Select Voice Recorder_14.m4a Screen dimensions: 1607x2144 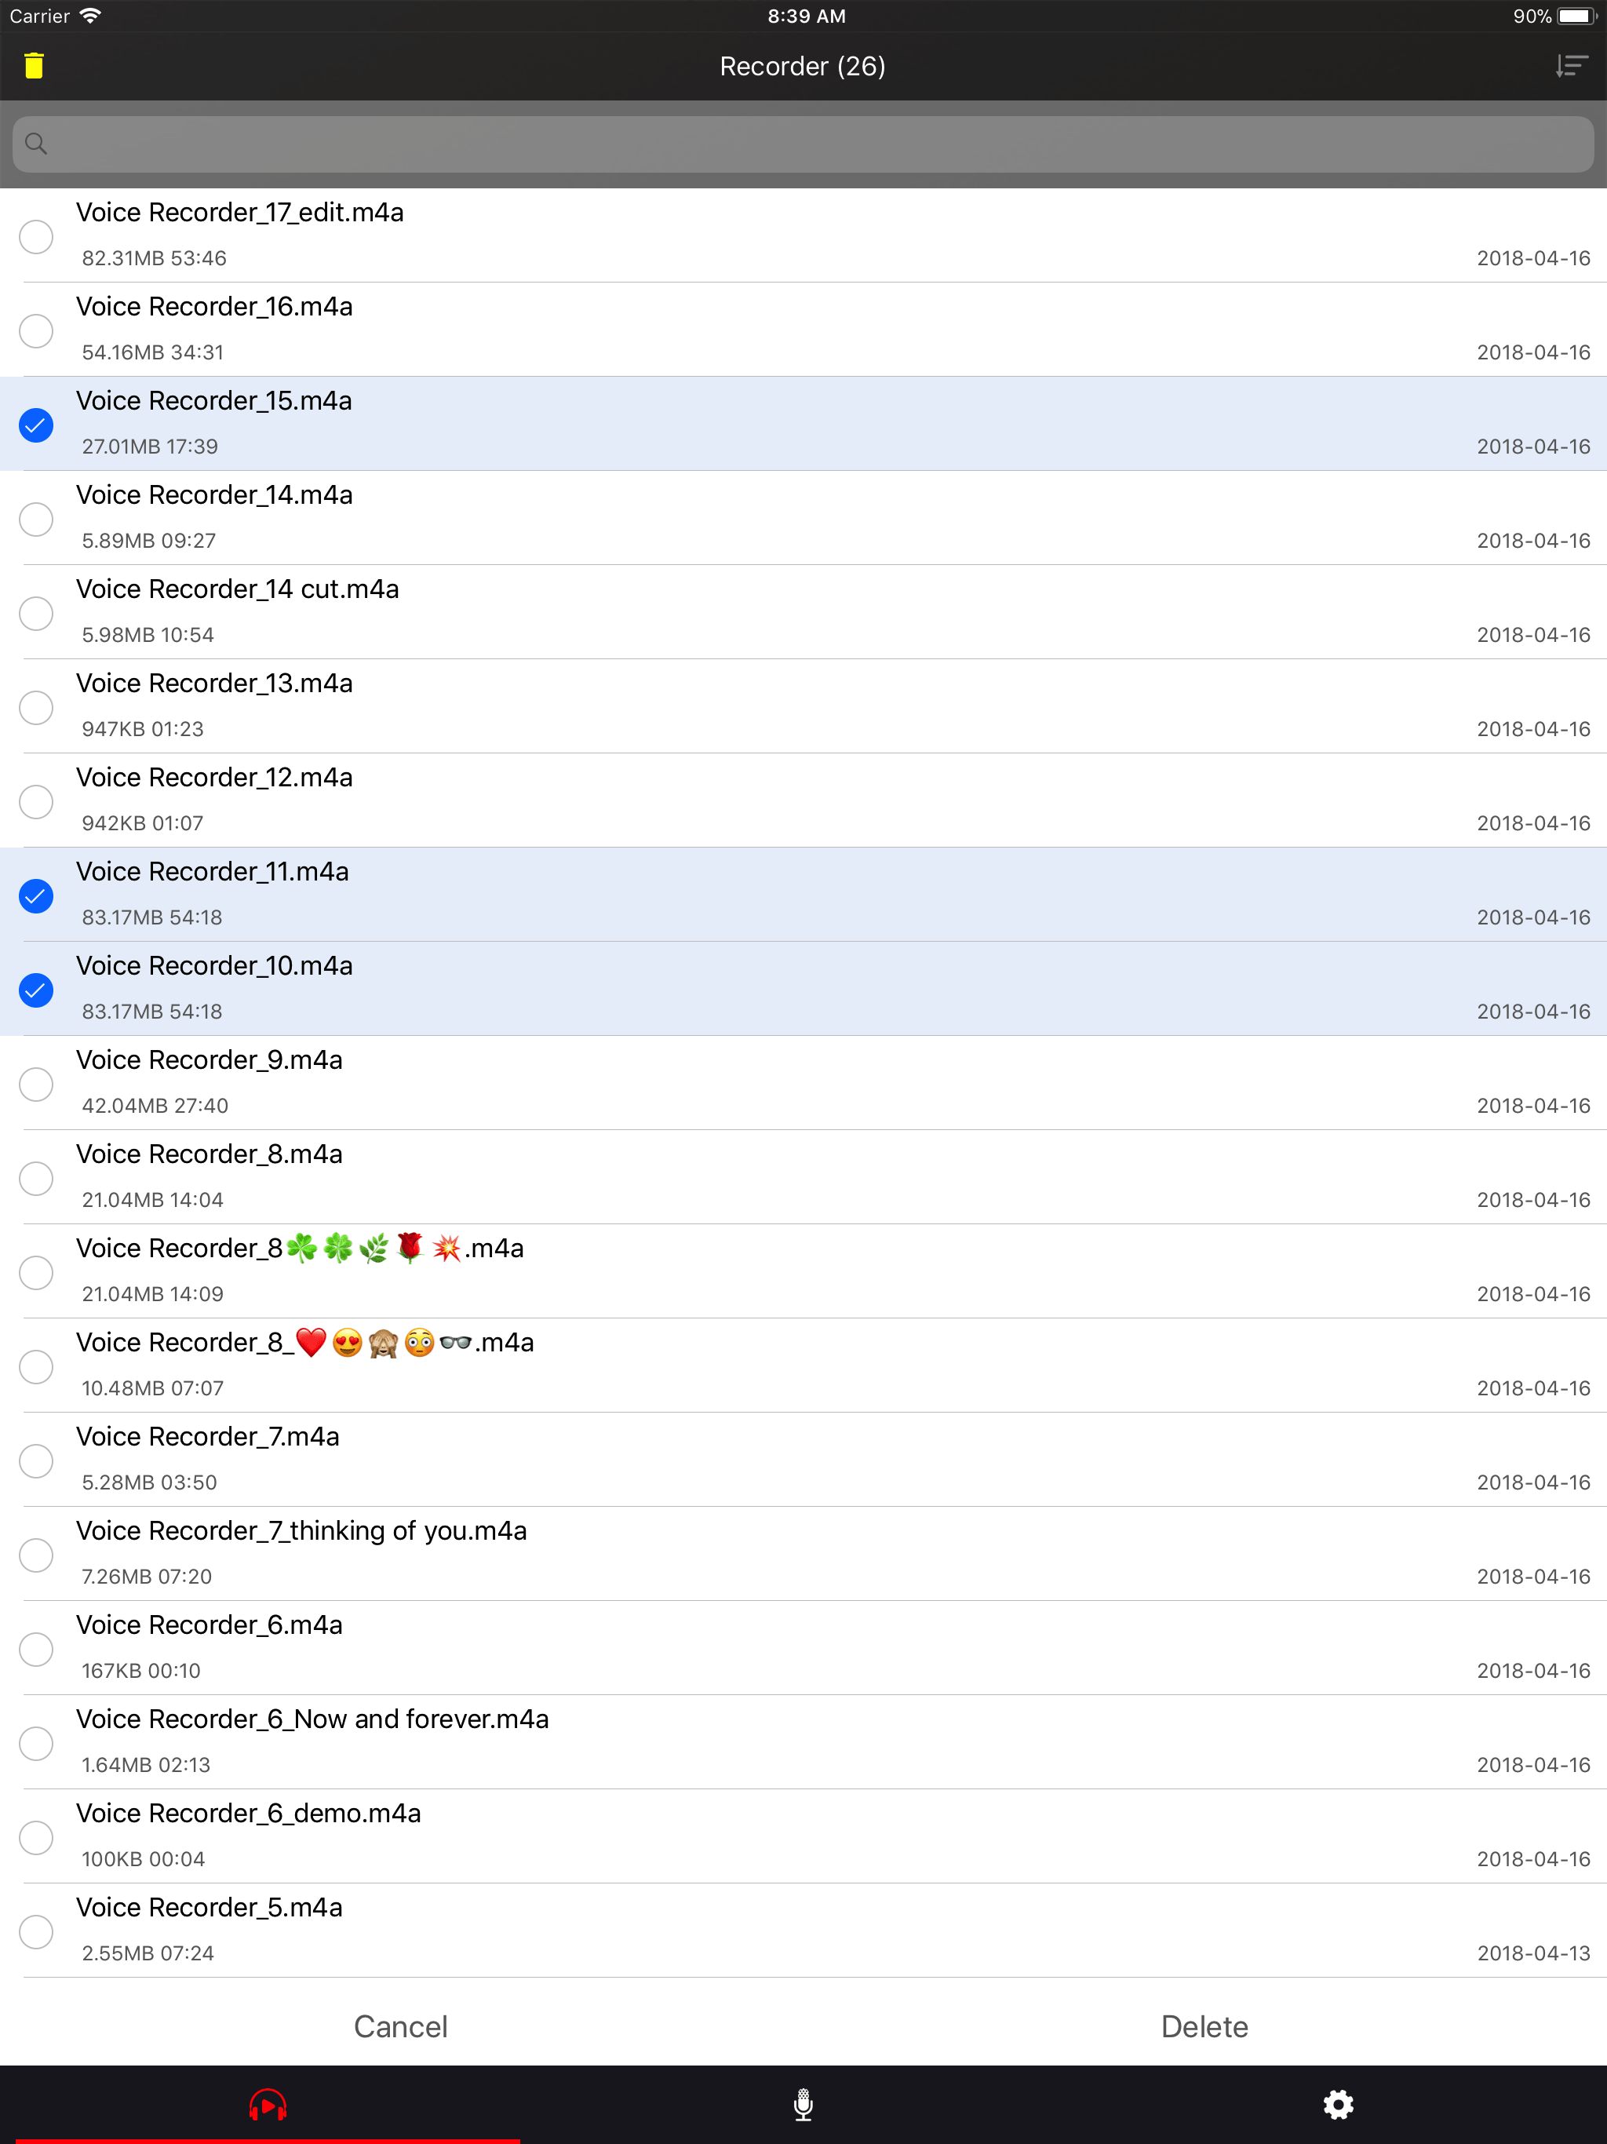(36, 519)
